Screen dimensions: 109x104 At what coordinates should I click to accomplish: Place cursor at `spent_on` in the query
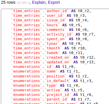pyautogui.click(x=56, y=39)
